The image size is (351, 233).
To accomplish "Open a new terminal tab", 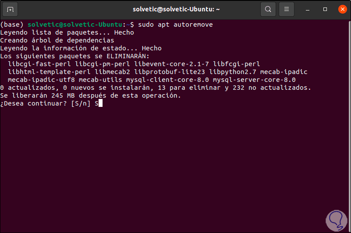I will 11,9.
